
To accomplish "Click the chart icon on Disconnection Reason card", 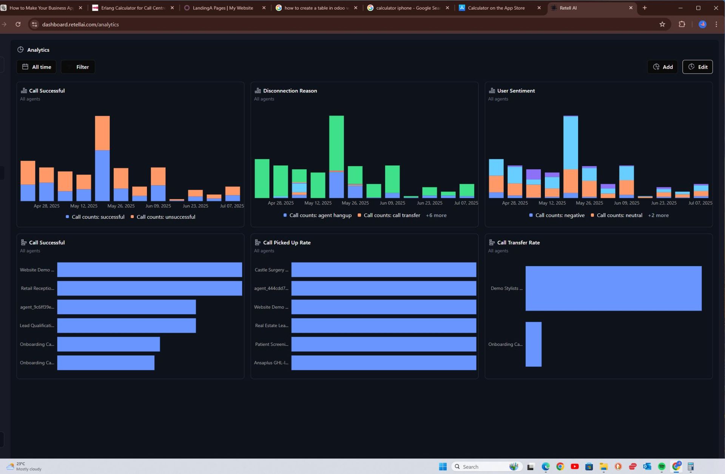I will (258, 90).
